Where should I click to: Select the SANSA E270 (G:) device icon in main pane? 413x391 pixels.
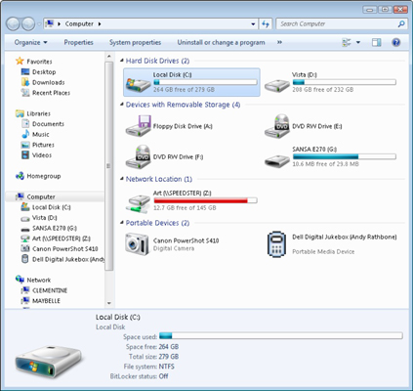click(277, 160)
